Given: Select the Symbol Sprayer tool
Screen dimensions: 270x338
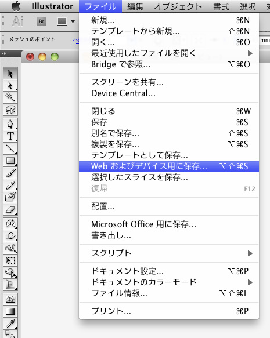Looking at the screenshot, I should (x=10, y=272).
